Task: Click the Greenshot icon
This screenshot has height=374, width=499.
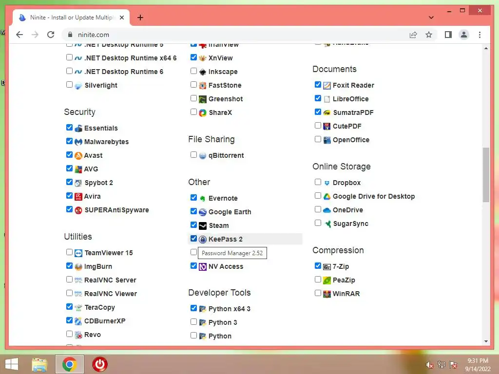Action: click(x=203, y=99)
